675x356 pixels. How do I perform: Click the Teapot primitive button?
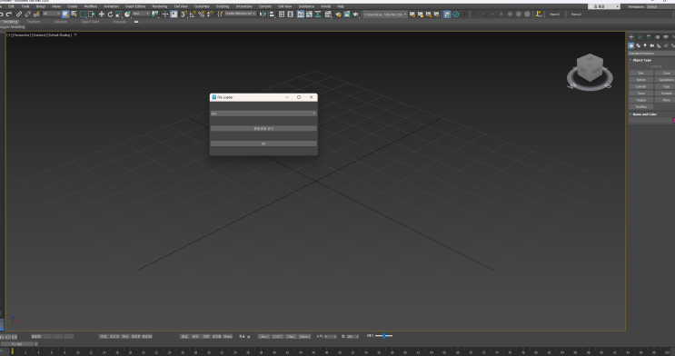tap(641, 100)
